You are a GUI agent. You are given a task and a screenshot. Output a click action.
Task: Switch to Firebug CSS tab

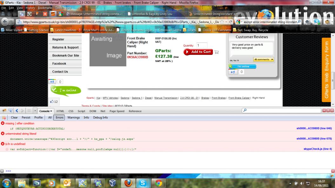[71, 111]
